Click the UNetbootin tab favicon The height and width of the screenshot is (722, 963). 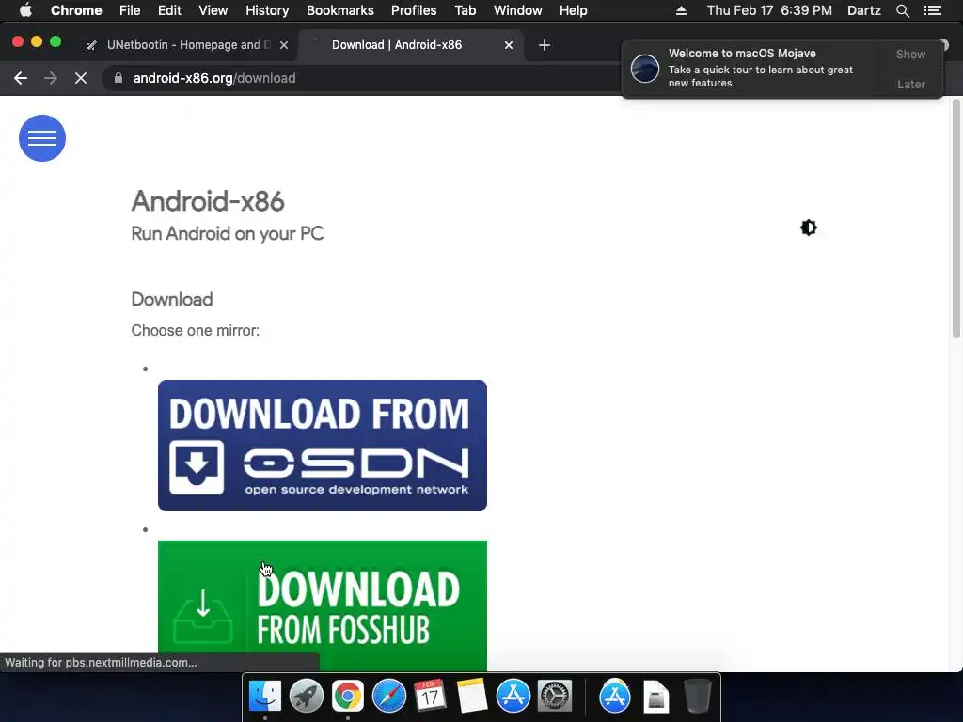tap(91, 45)
